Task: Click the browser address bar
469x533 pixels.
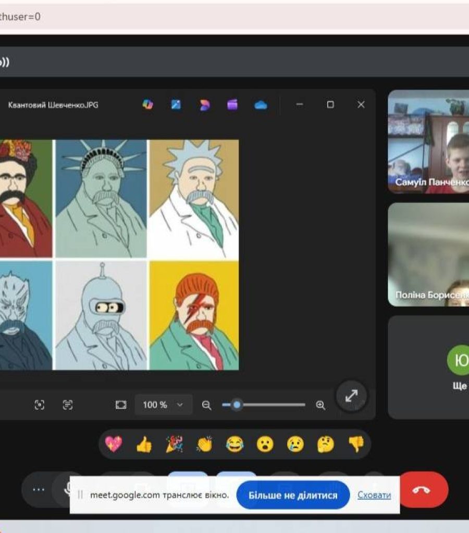Action: pyautogui.click(x=234, y=16)
